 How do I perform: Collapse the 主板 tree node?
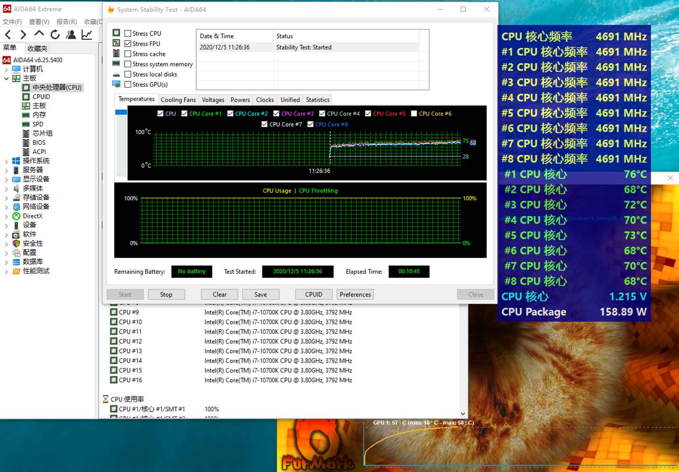tap(6, 78)
